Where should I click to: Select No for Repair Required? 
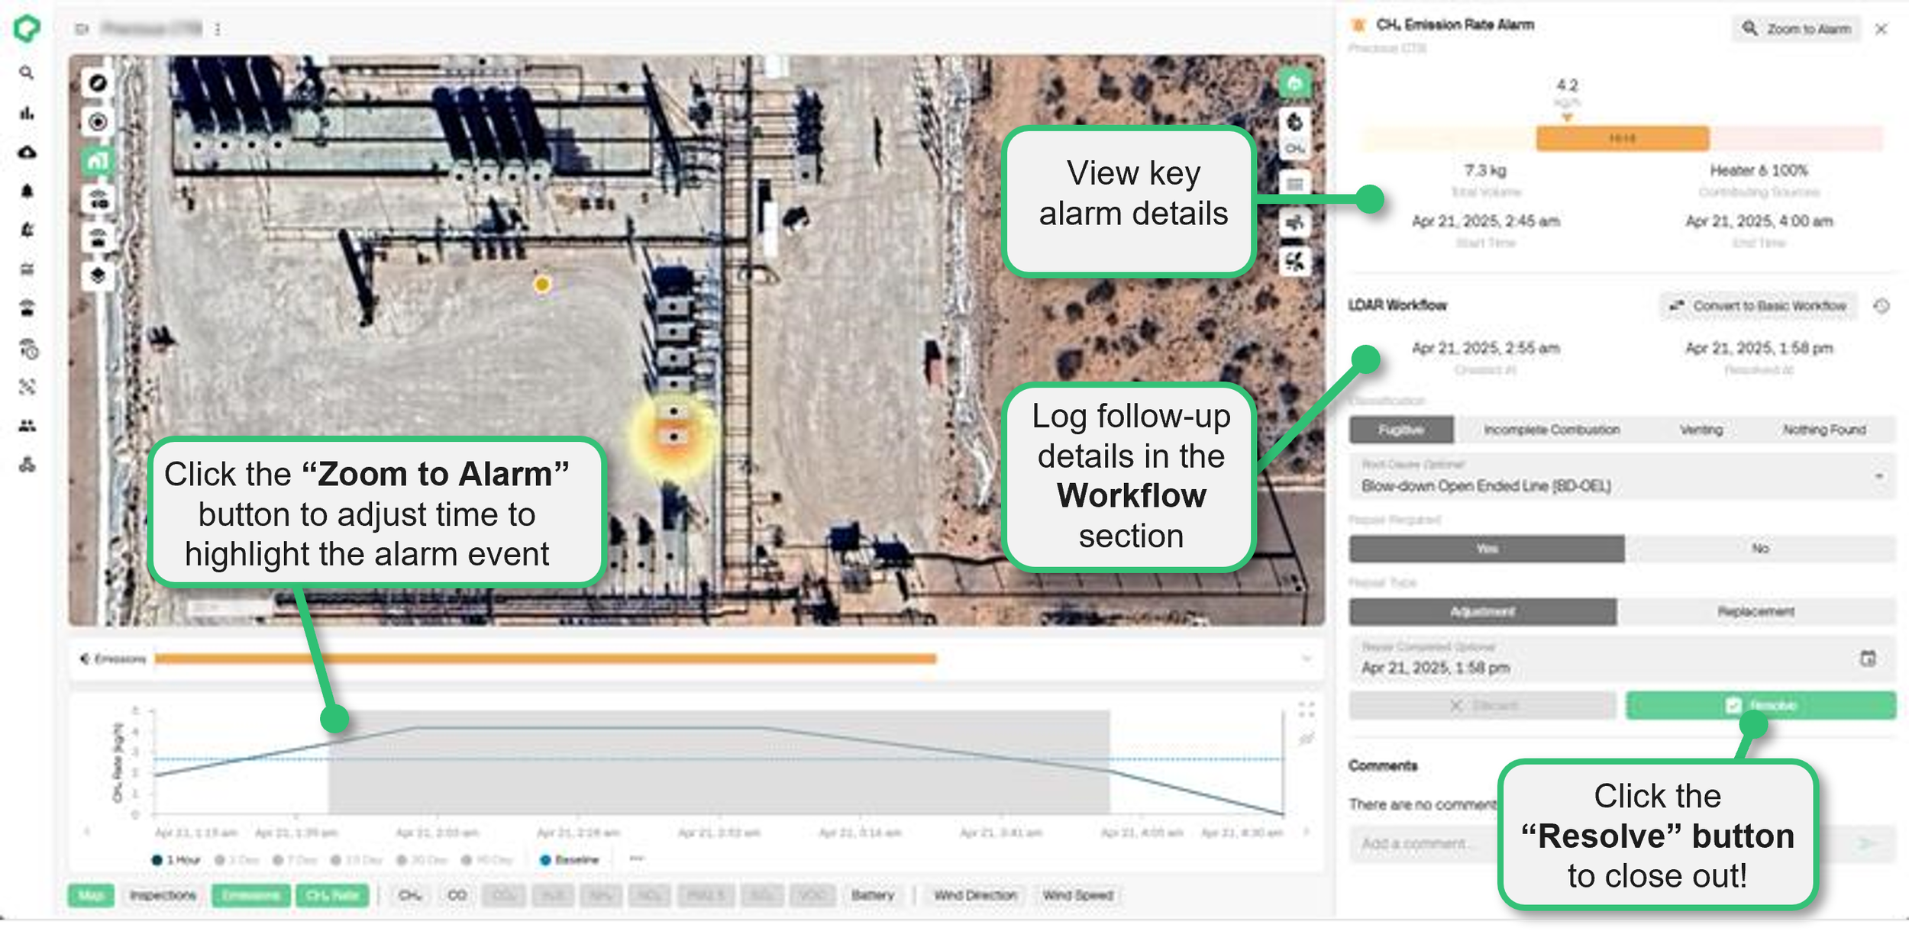pos(1759,549)
